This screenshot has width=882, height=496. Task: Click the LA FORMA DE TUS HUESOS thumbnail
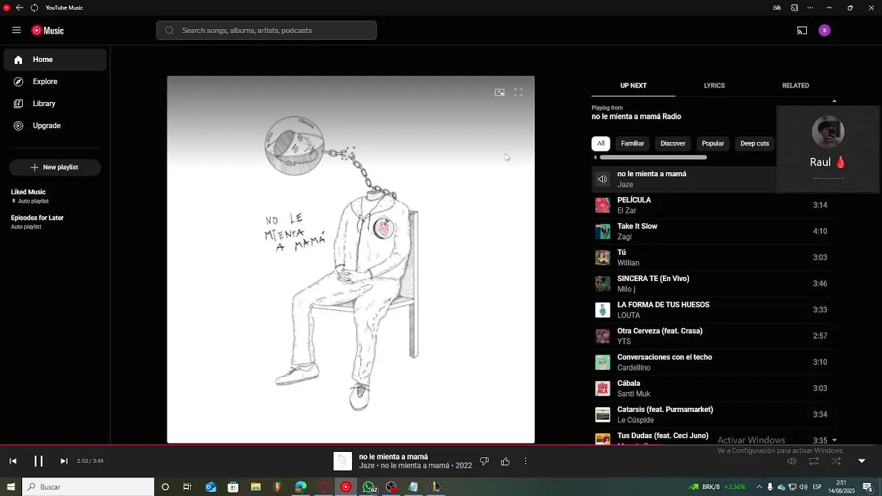pyautogui.click(x=603, y=310)
